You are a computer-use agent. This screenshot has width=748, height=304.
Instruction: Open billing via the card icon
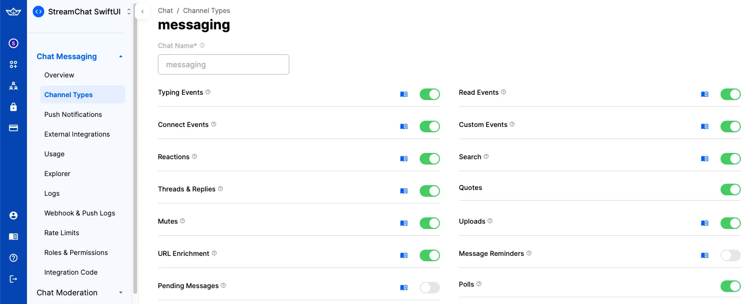pos(13,128)
